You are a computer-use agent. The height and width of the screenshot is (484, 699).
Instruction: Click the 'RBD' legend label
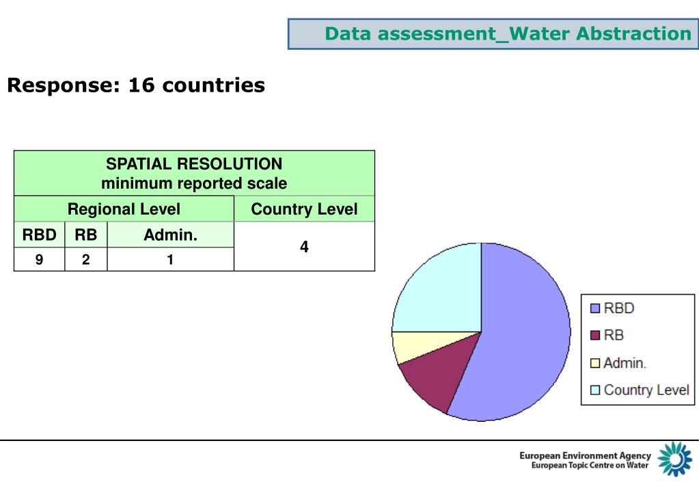(x=619, y=308)
